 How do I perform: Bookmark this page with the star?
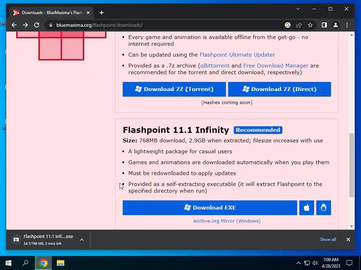click(310, 25)
